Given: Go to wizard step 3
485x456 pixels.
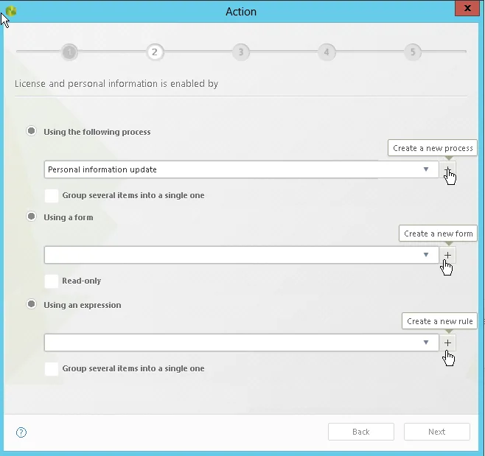Looking at the screenshot, I should [x=240, y=52].
